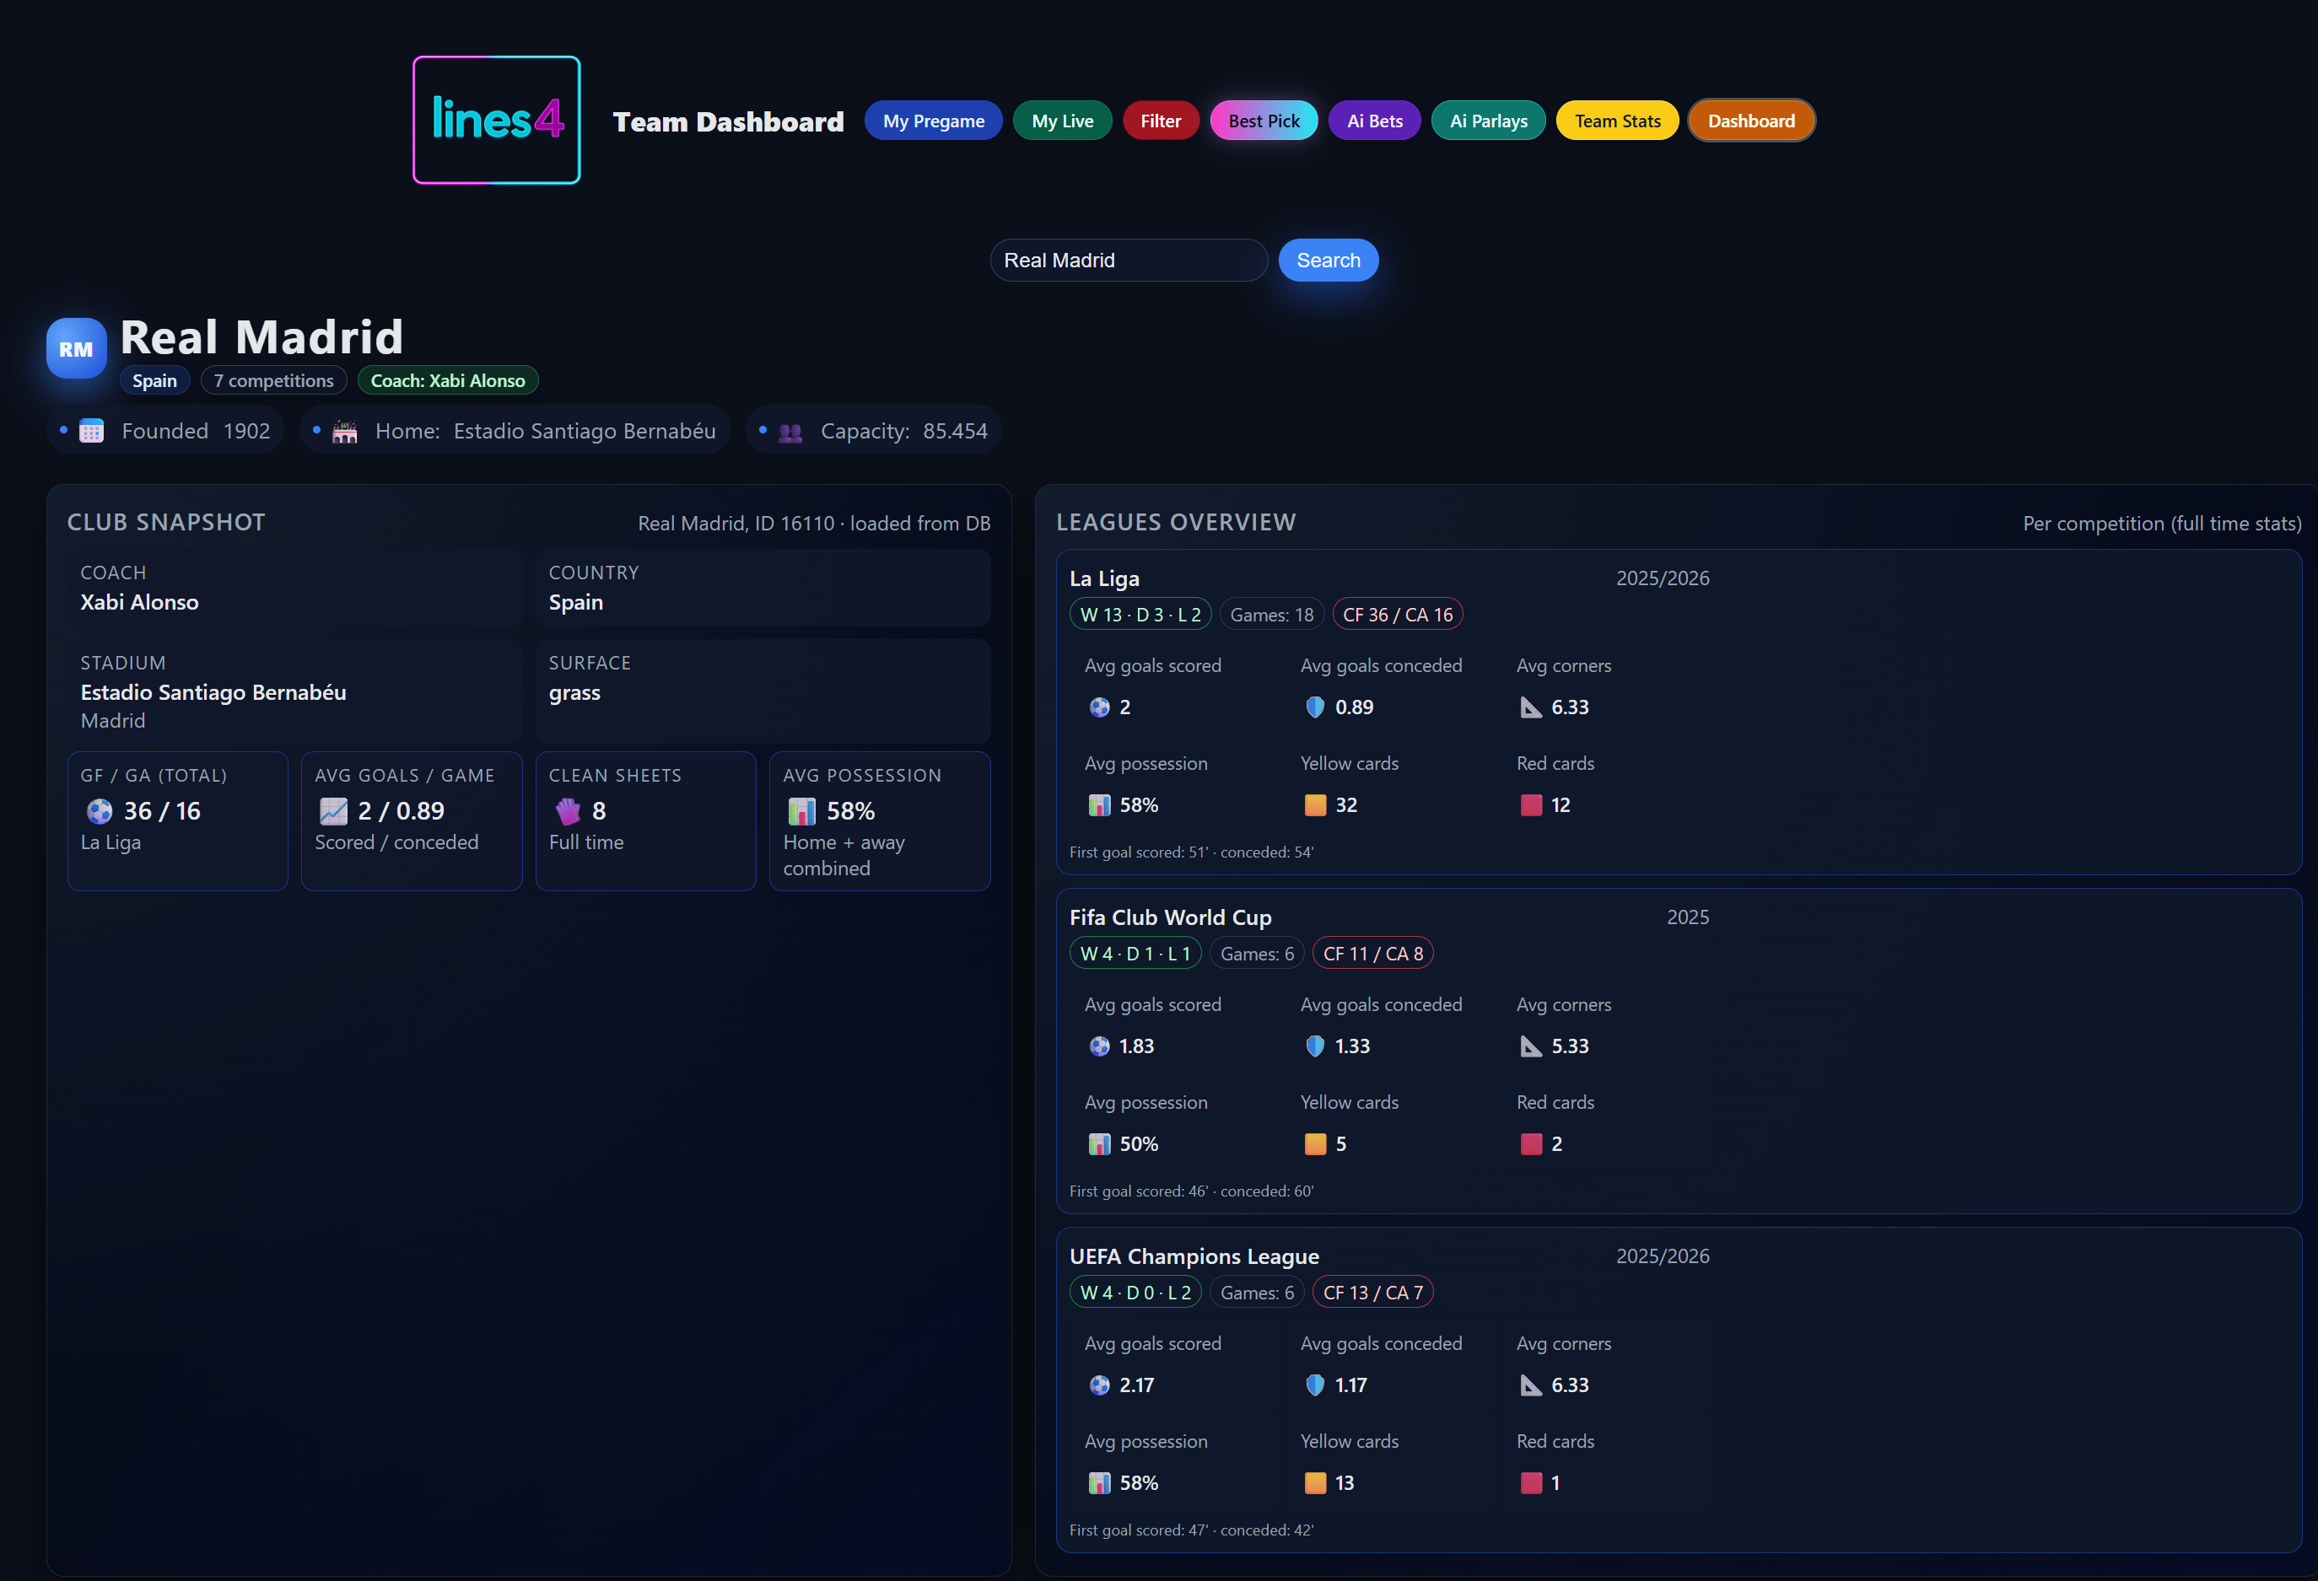Click Club World Cup CF 11 / CA 8 pill
The height and width of the screenshot is (1581, 2318).
click(1372, 954)
